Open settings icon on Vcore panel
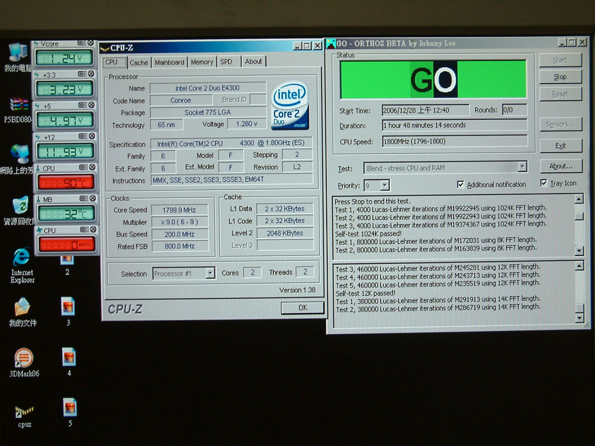This screenshot has height=446, width=595. coord(82,43)
